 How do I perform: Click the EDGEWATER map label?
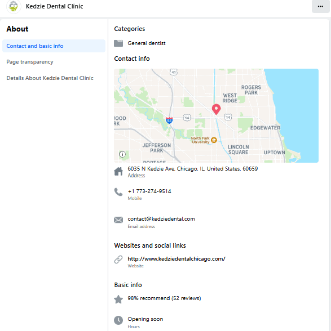pos(265,128)
